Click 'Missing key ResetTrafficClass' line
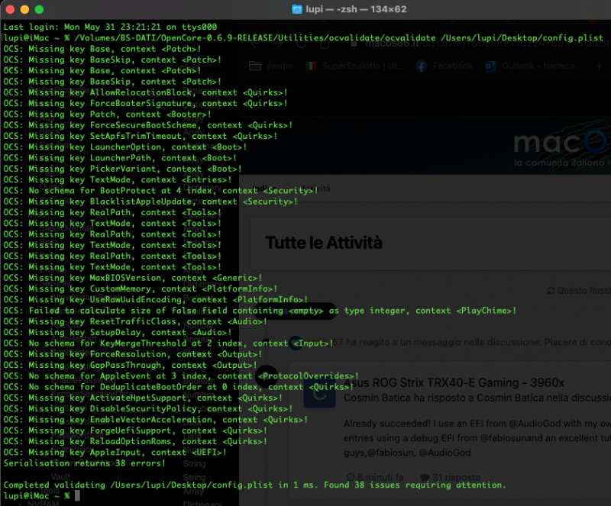The height and width of the screenshot is (506, 611). (x=135, y=321)
